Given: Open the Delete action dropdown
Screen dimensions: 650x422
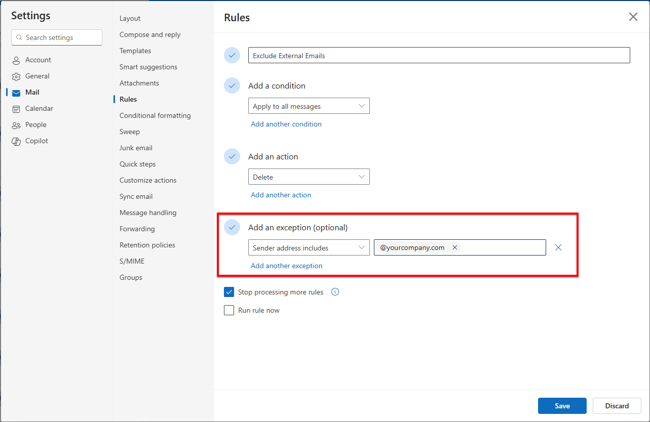Looking at the screenshot, I should (x=309, y=177).
